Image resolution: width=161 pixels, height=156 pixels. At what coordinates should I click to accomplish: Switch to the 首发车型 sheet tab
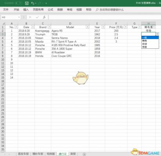[x=24, y=154]
